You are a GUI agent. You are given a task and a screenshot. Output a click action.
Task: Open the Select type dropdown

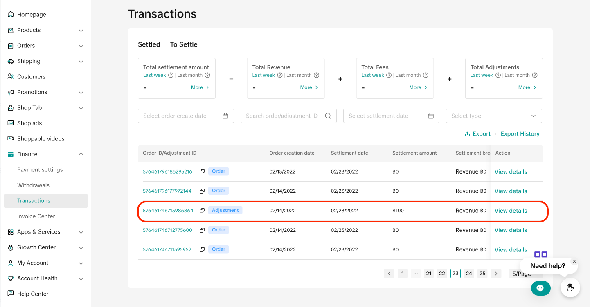point(494,116)
